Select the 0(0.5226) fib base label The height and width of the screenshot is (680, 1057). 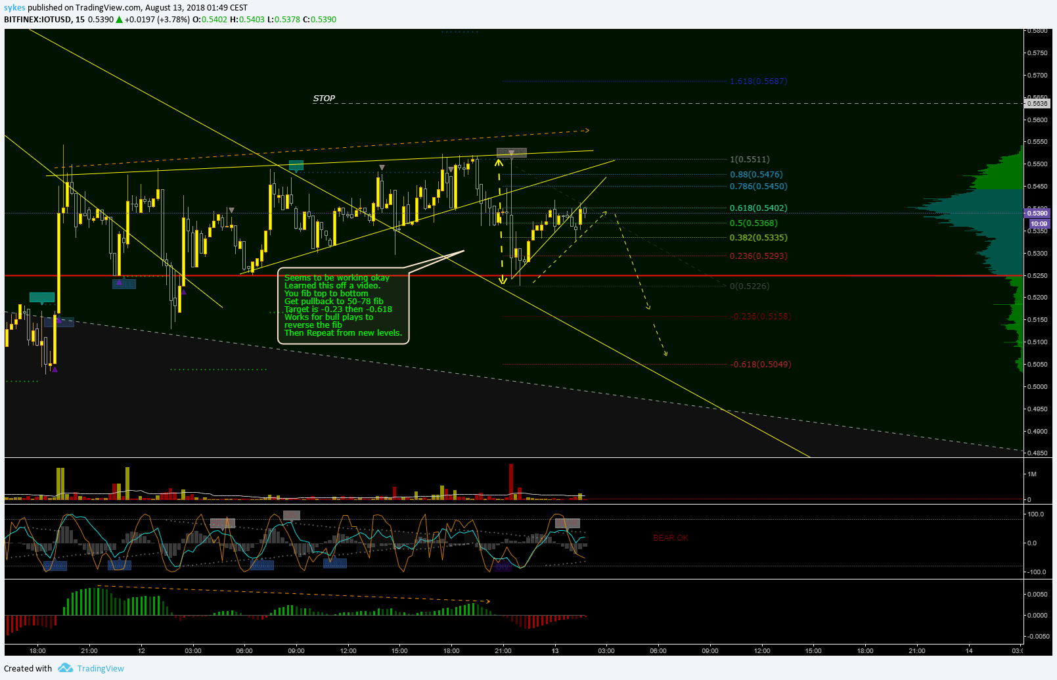[x=750, y=286]
